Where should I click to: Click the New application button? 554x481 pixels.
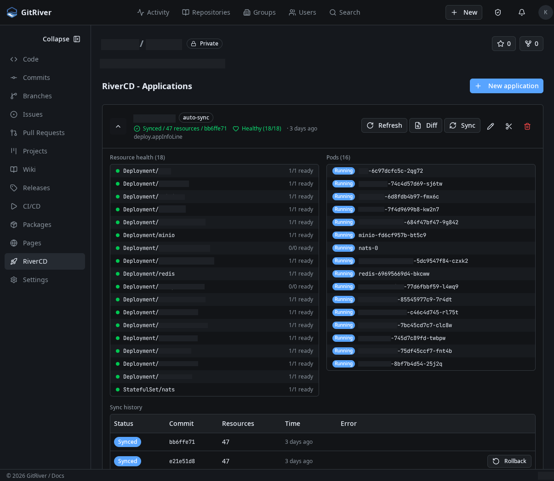pos(507,86)
